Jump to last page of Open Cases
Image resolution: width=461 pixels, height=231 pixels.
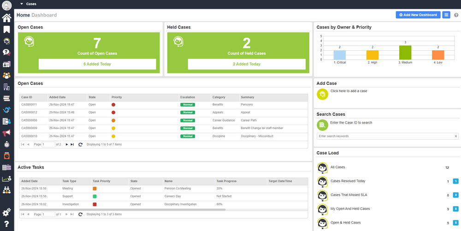[72, 144]
